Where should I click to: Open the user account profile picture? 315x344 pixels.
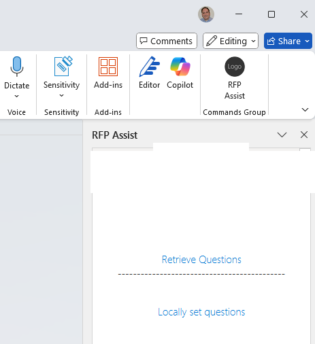pos(206,14)
